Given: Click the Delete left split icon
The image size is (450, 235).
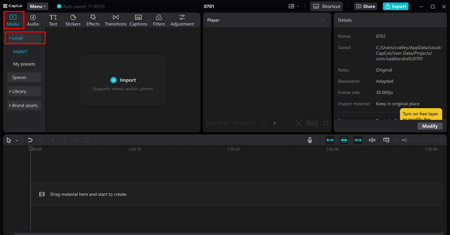Looking at the screenshot, I should (x=64, y=140).
